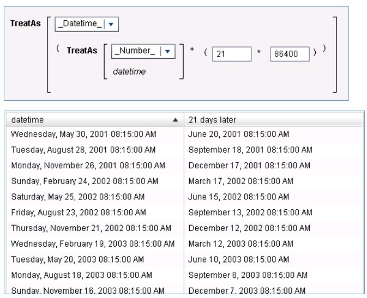Click the datetime operand in the expression
Viewport: 367px width, 298px height.
point(129,71)
